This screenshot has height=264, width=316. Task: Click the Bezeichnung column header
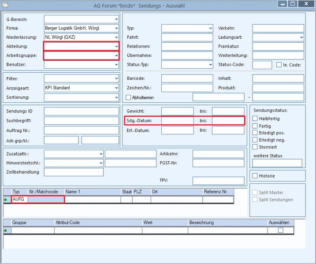[228, 223]
